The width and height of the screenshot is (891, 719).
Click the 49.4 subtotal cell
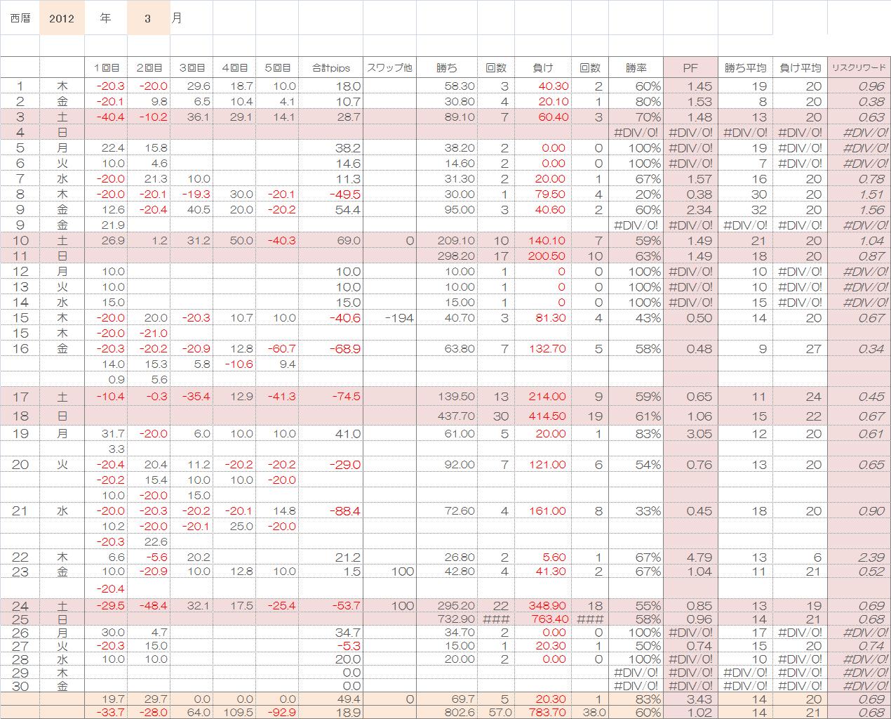[330, 699]
